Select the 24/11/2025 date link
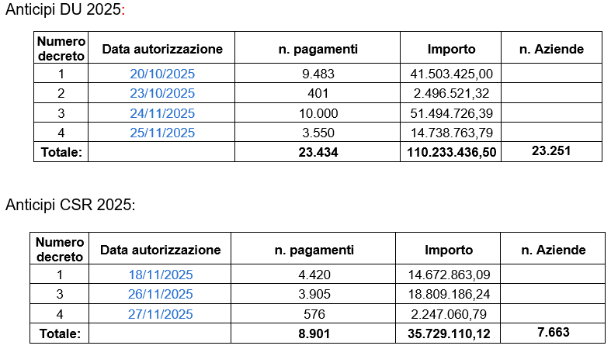The height and width of the screenshot is (349, 611). (162, 113)
